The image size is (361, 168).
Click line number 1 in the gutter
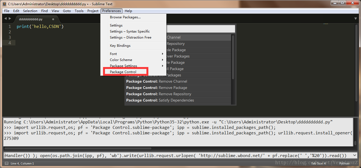pyautogui.click(x=10, y=27)
